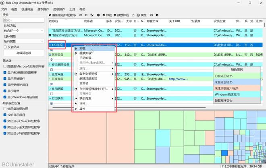This screenshot has height=168, width=266.
Task: Toggle 突出显示已认证卸载程序 checkbox
Action: click(5, 121)
